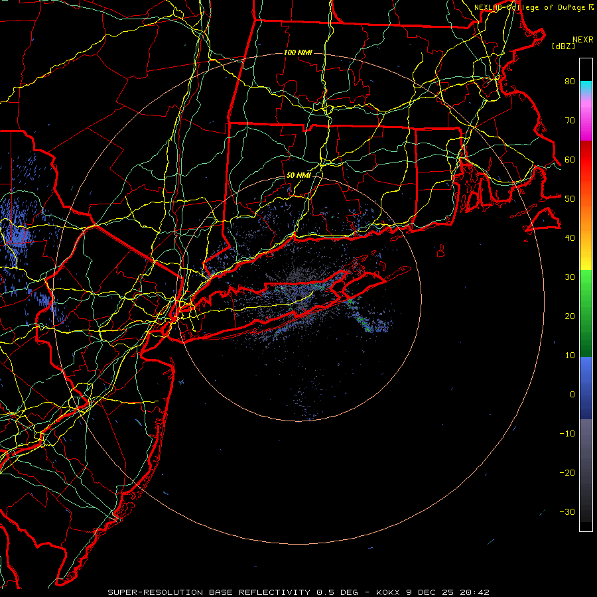Click the "20:42" timestamp in caption
Image resolution: width=597 pixels, height=597 pixels.
(x=474, y=592)
